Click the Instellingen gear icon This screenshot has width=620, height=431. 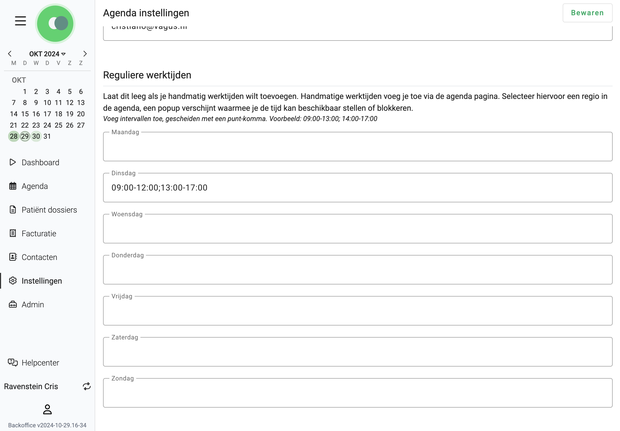pos(13,281)
